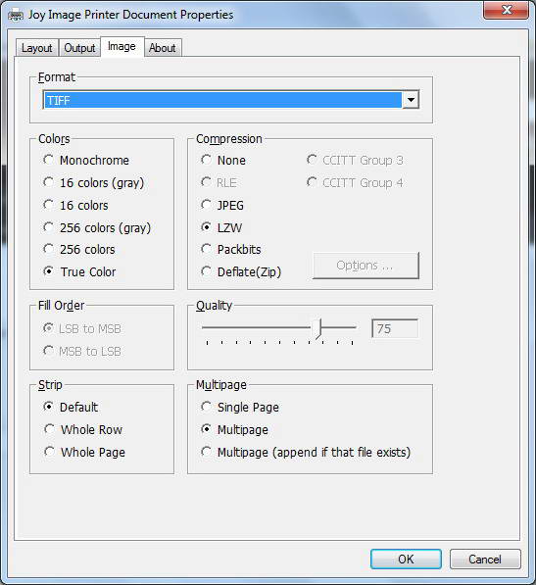Choose 16 colors (gray) radio button

[x=94, y=183]
